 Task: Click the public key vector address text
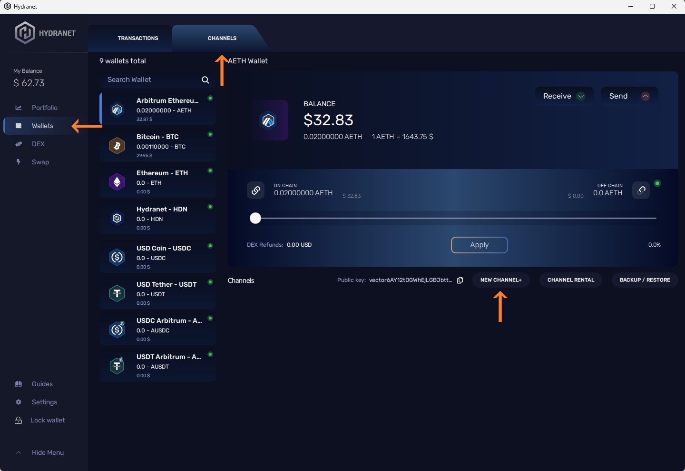pos(411,280)
